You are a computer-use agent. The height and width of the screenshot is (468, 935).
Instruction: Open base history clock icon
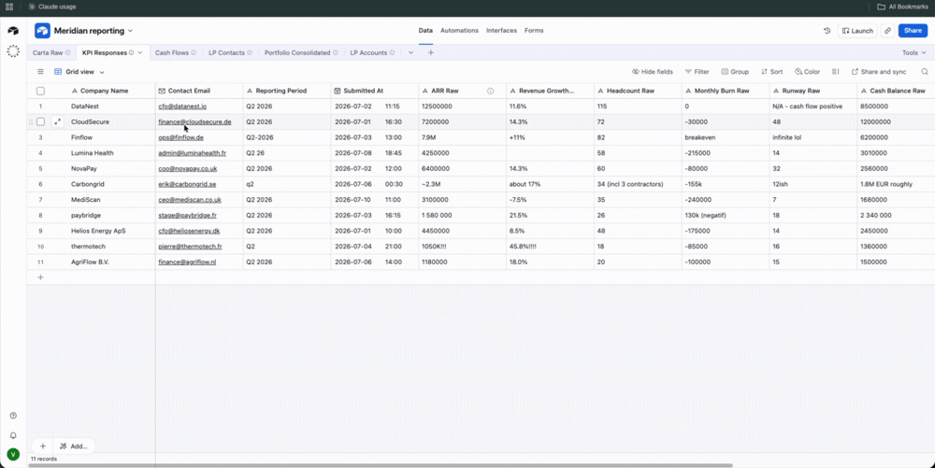[827, 31]
